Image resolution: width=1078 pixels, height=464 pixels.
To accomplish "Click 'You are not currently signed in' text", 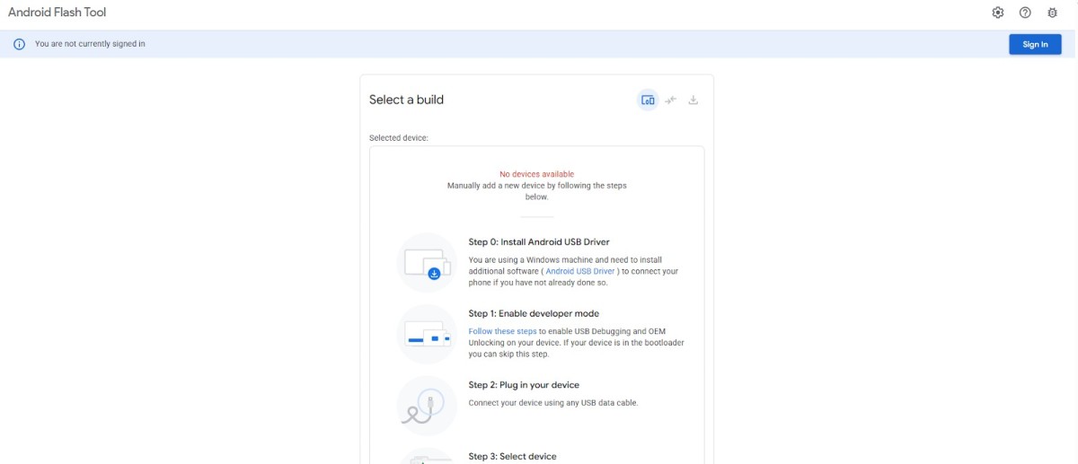I will [x=90, y=44].
